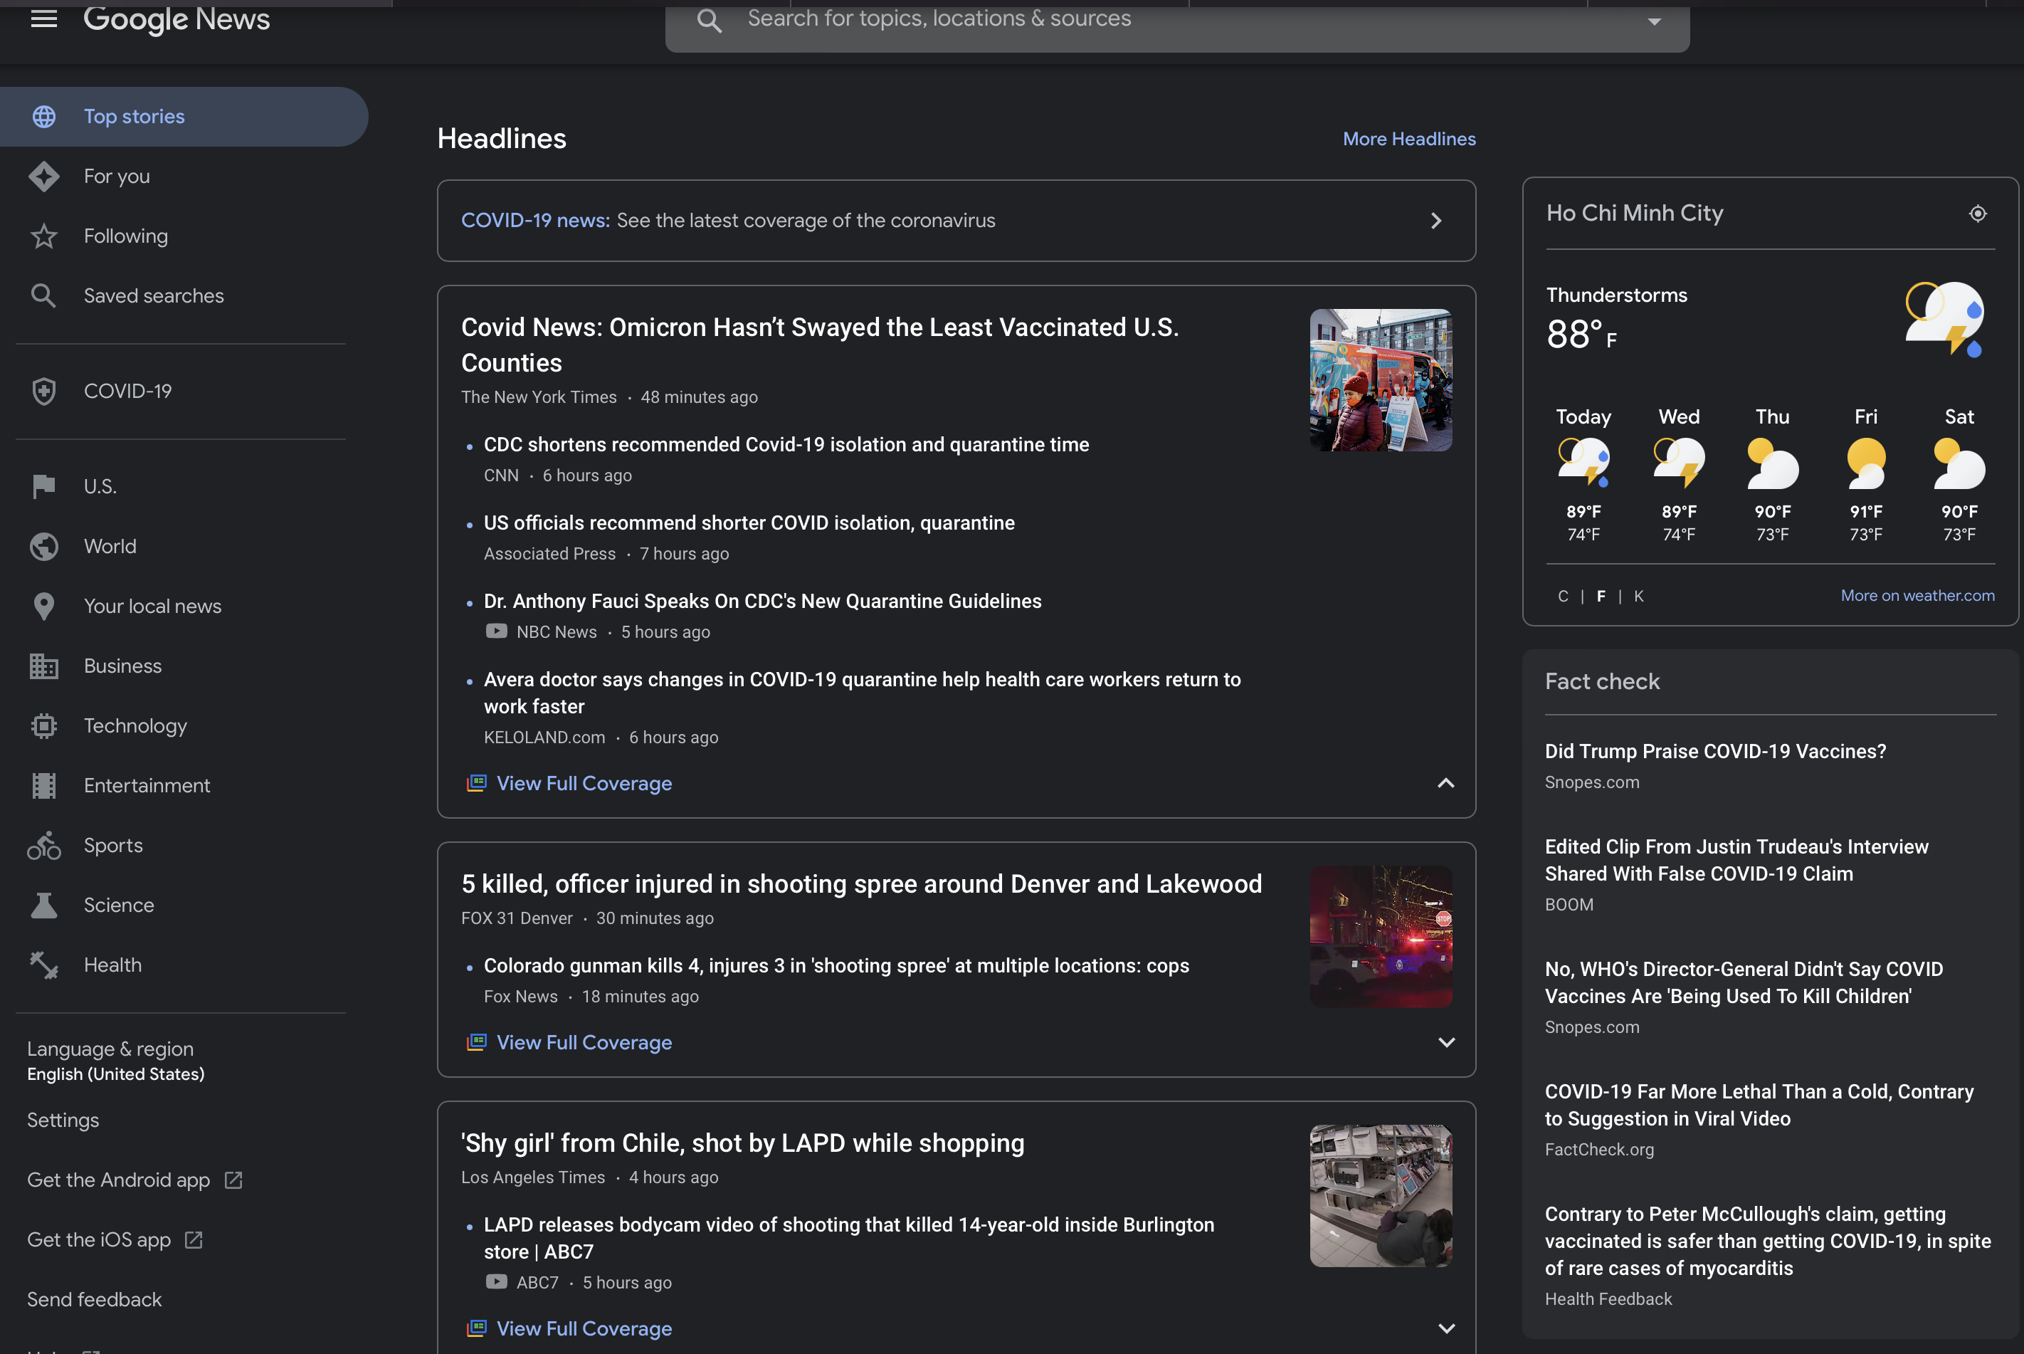Click the Science flask icon in sidebar
Screen dimensions: 2024x1354
point(44,903)
